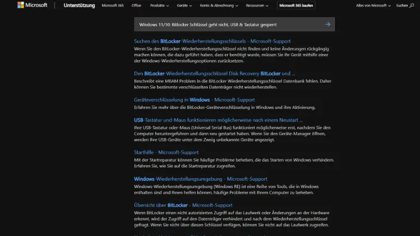Click description 'Beschreibt eine MBAM Problem'

click(233, 84)
